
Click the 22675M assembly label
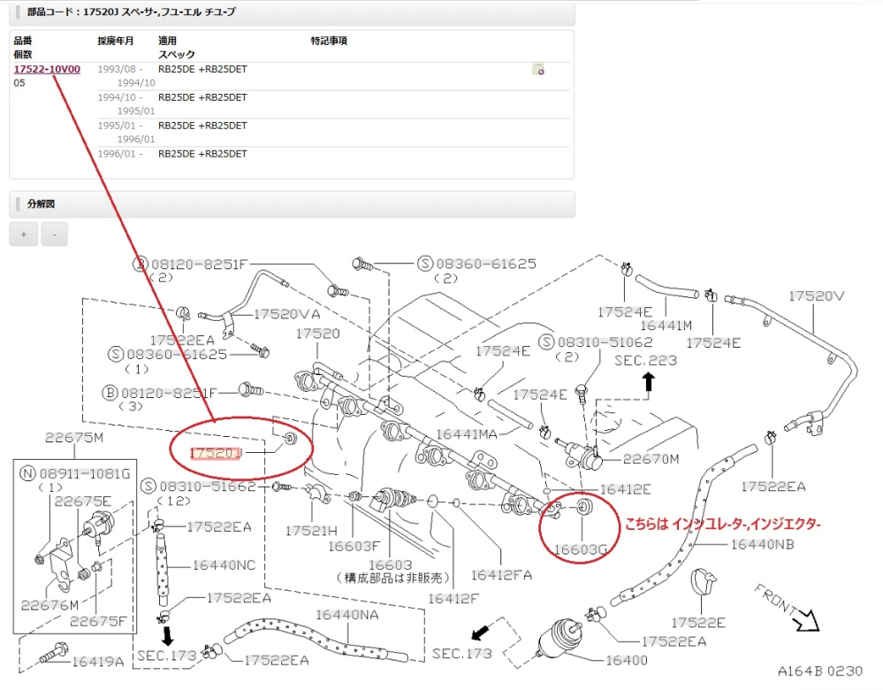[x=74, y=438]
